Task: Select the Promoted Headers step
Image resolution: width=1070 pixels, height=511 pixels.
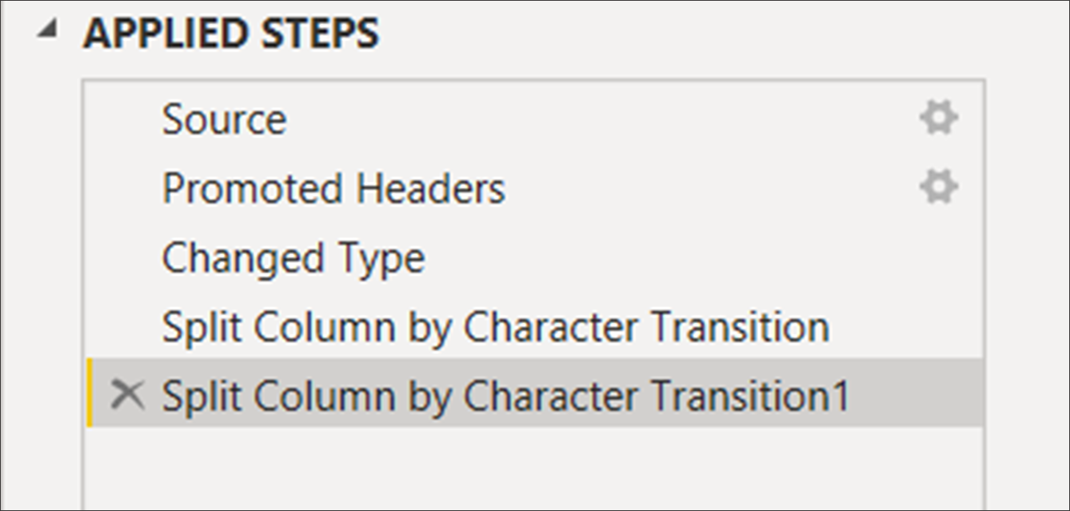Action: pyautogui.click(x=333, y=190)
